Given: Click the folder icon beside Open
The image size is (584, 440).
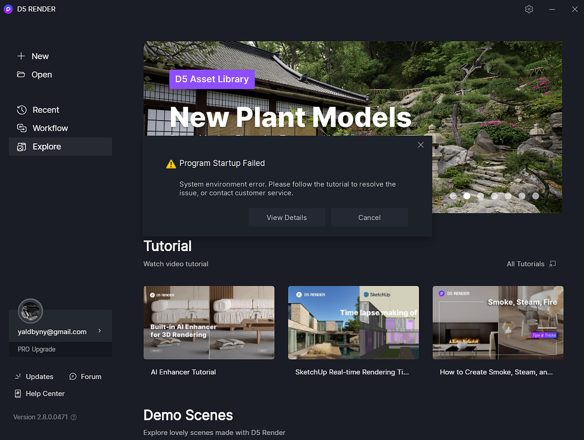Looking at the screenshot, I should click(x=21, y=75).
